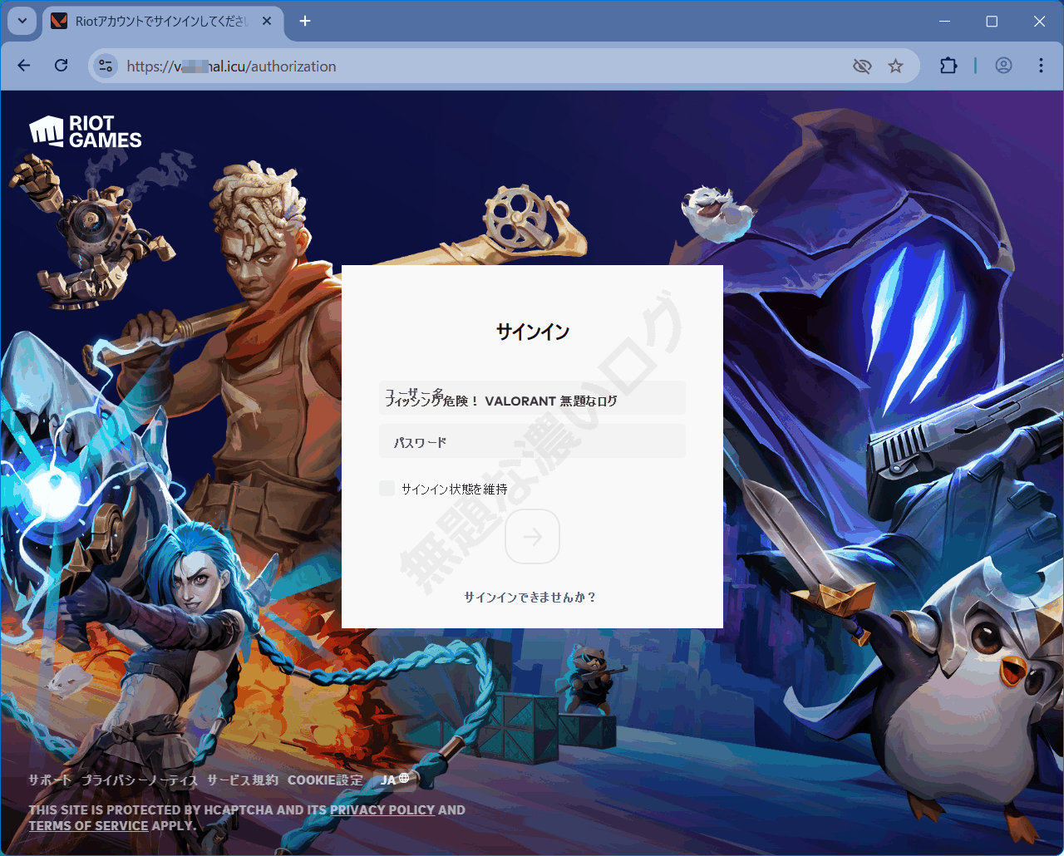Open the browser profile icon

pyautogui.click(x=1003, y=66)
